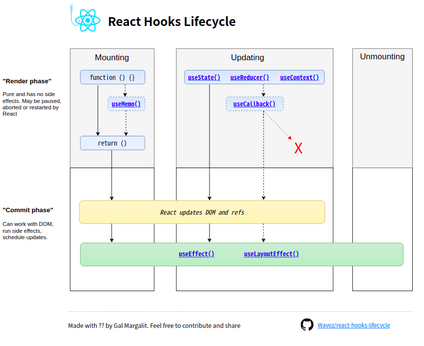The image size is (424, 346).
Task: Open the Wavez/react-hooks-lifecycle repository link
Action: click(354, 325)
